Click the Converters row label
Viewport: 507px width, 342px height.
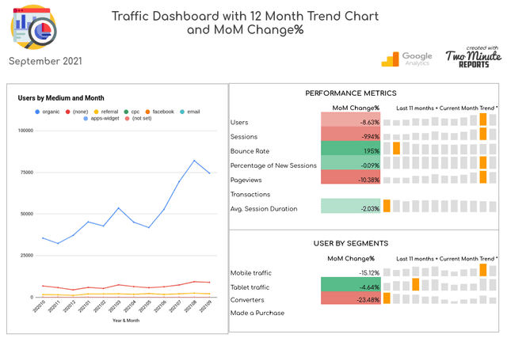point(247,300)
